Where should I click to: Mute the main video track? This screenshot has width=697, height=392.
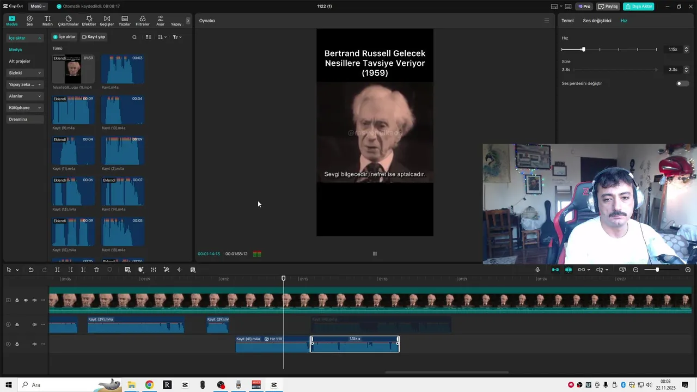click(x=34, y=300)
